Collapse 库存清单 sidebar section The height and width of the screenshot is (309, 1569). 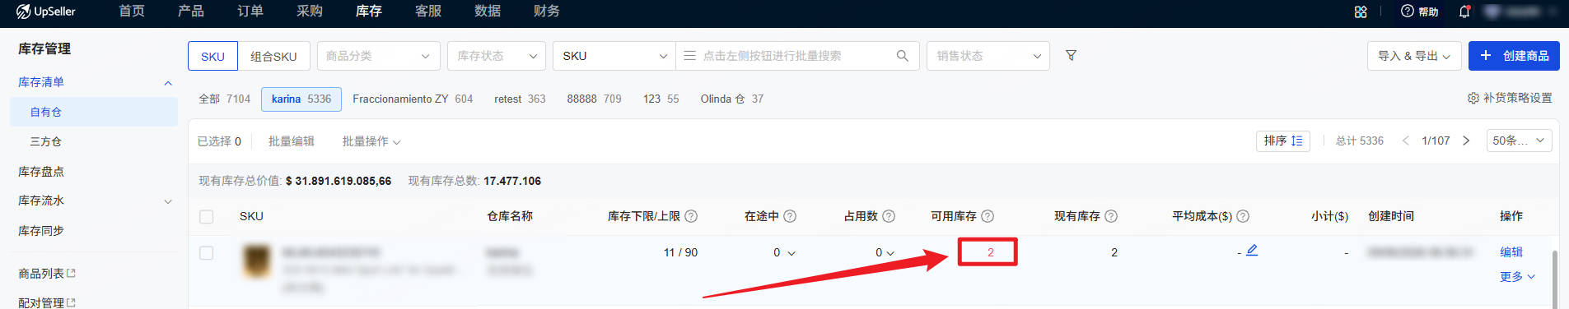(x=168, y=83)
